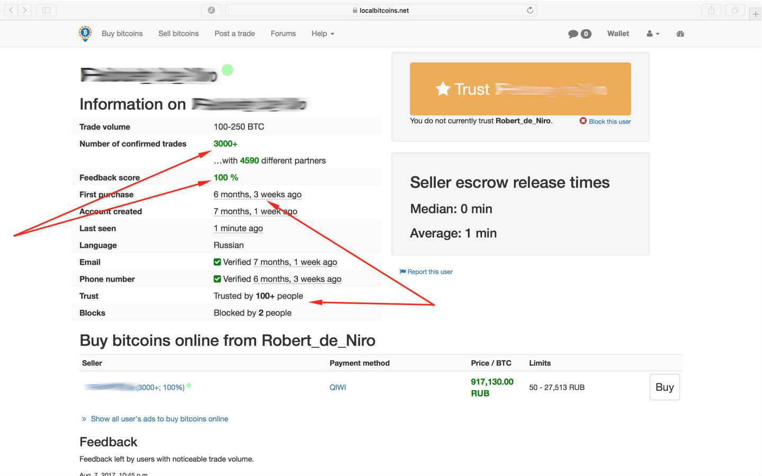Image resolution: width=762 pixels, height=476 pixels.
Task: Click the localbitcoins.net address bar
Action: click(381, 10)
